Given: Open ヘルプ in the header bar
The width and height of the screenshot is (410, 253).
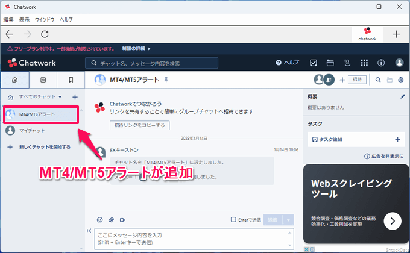Looking at the screenshot, I should click(287, 63).
